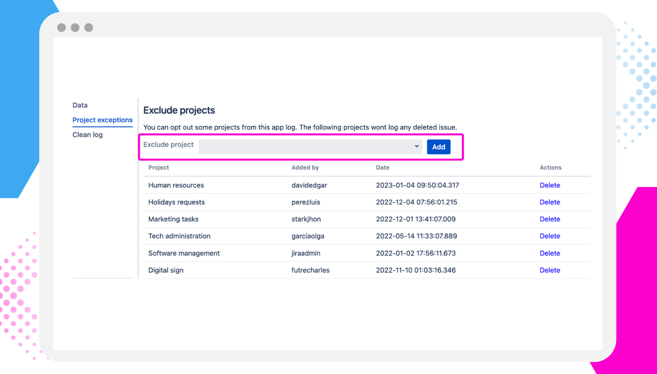Click the Project column header
Screen dimensions: 657x374
[159, 167]
